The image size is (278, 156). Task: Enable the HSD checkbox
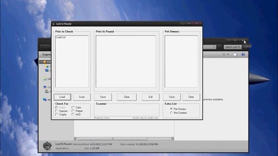pos(73,114)
